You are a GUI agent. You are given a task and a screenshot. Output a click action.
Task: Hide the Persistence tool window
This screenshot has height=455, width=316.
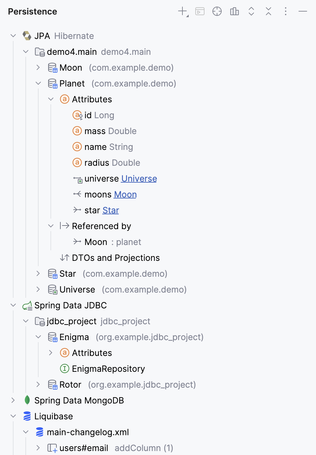[x=302, y=11]
